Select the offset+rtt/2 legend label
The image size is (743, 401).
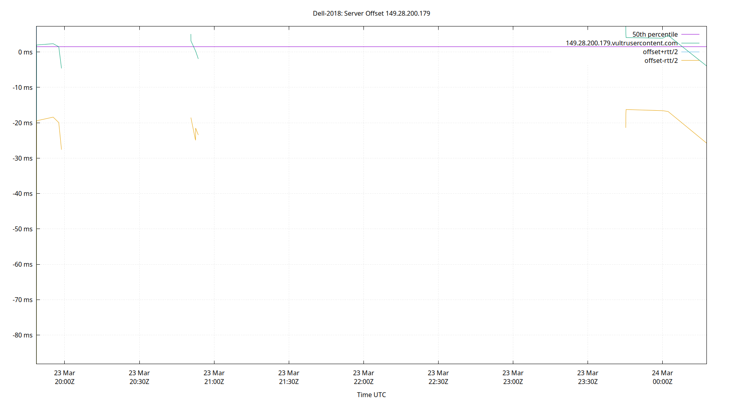click(660, 52)
